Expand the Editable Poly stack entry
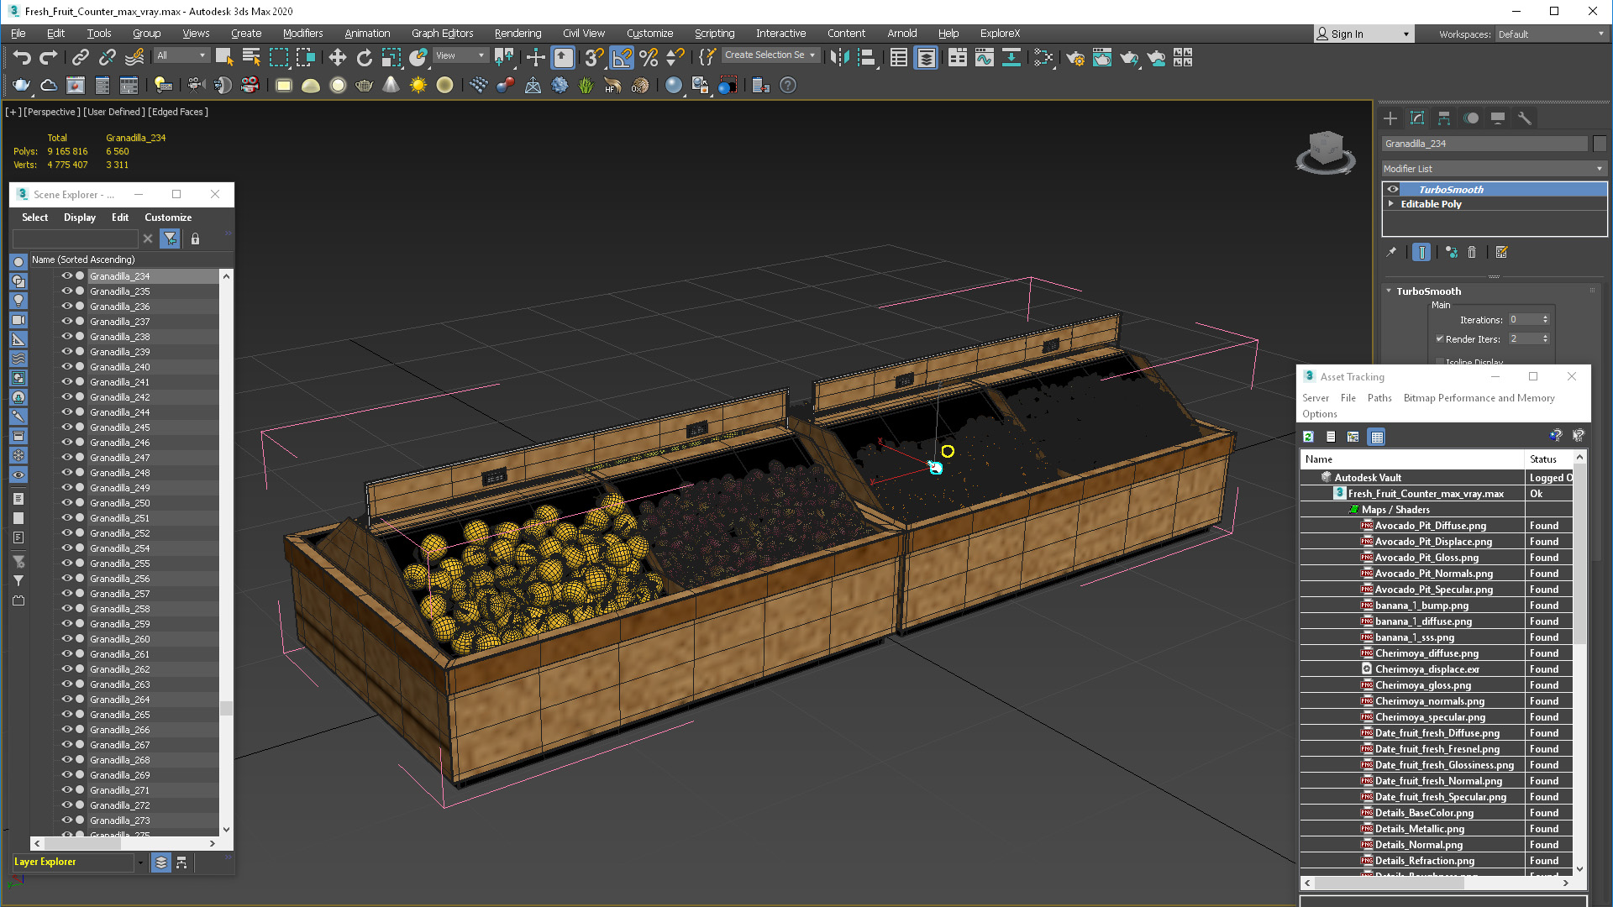The image size is (1613, 907). tap(1391, 204)
